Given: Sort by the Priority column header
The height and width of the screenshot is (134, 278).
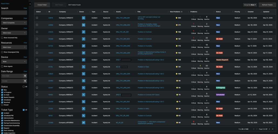Looking at the screenshot, I should click(237, 12).
